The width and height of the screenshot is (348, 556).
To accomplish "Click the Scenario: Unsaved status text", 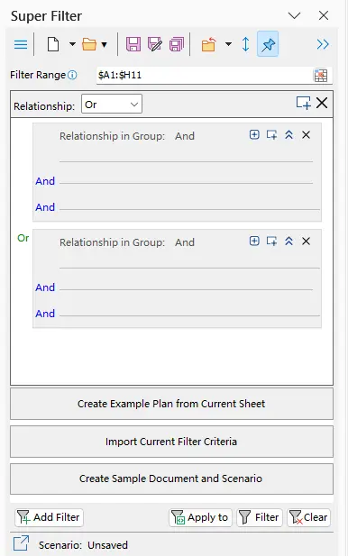I will pyautogui.click(x=83, y=545).
